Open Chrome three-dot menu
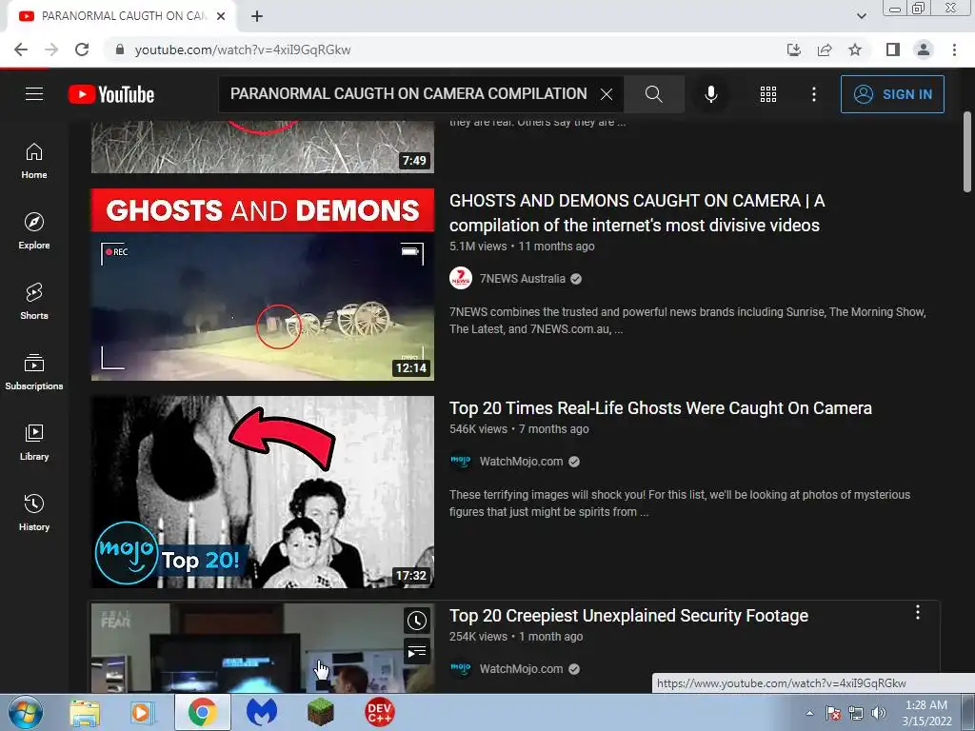Screen dimensions: 975x731 click(x=954, y=49)
